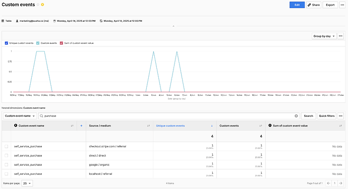Open Quick filters
348x189 pixels.
[x=327, y=116]
